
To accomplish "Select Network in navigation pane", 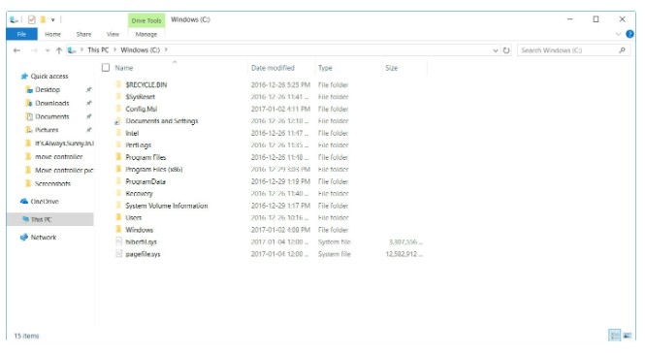I will [x=44, y=238].
